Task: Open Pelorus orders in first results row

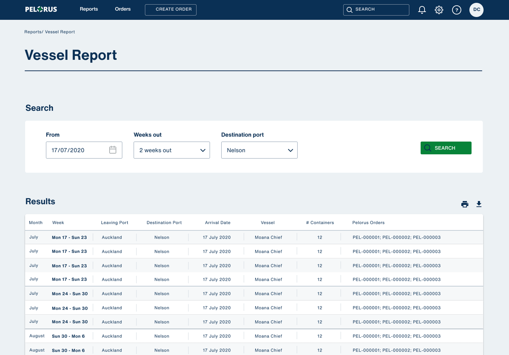Action: pos(397,237)
